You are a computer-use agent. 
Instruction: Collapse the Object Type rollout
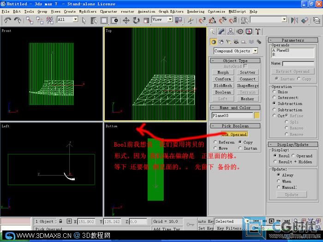(235, 60)
